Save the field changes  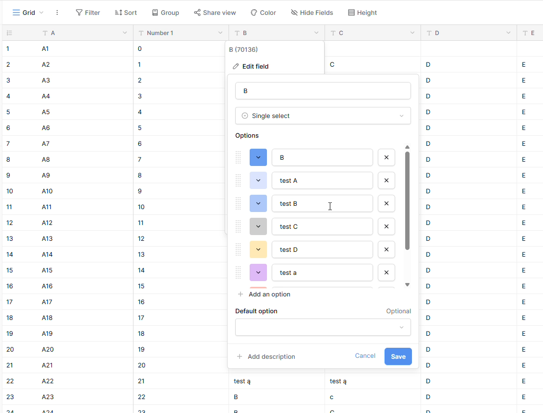coord(398,356)
